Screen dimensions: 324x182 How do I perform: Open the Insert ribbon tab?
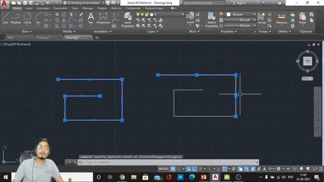(x=29, y=8)
